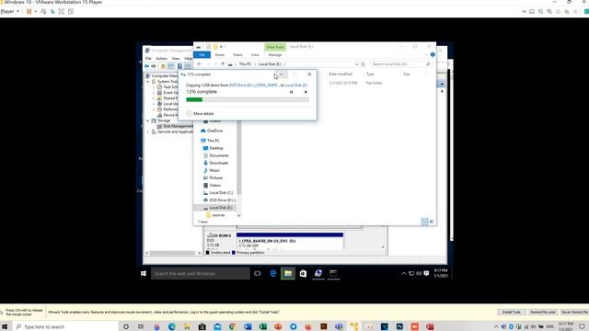Launch Edge from guest taskbar
Screen dimensions: 589x331
[273, 274]
